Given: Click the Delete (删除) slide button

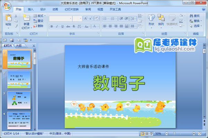Looking at the screenshot, I should (38, 26).
